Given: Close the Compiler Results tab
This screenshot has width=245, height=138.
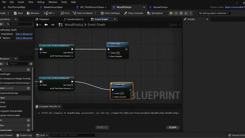Looking at the screenshot, I should [59, 107].
